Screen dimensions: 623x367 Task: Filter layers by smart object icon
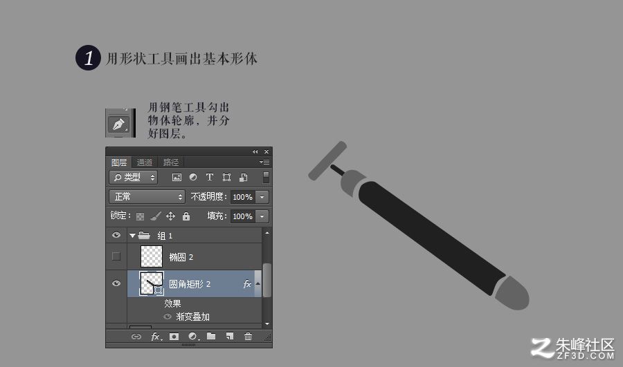(x=243, y=178)
